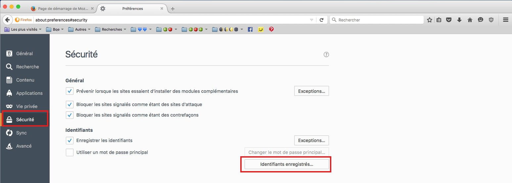This screenshot has height=183, width=512.
Task: Expand Les plus visités bookmarks menu
Action: click(x=23, y=29)
